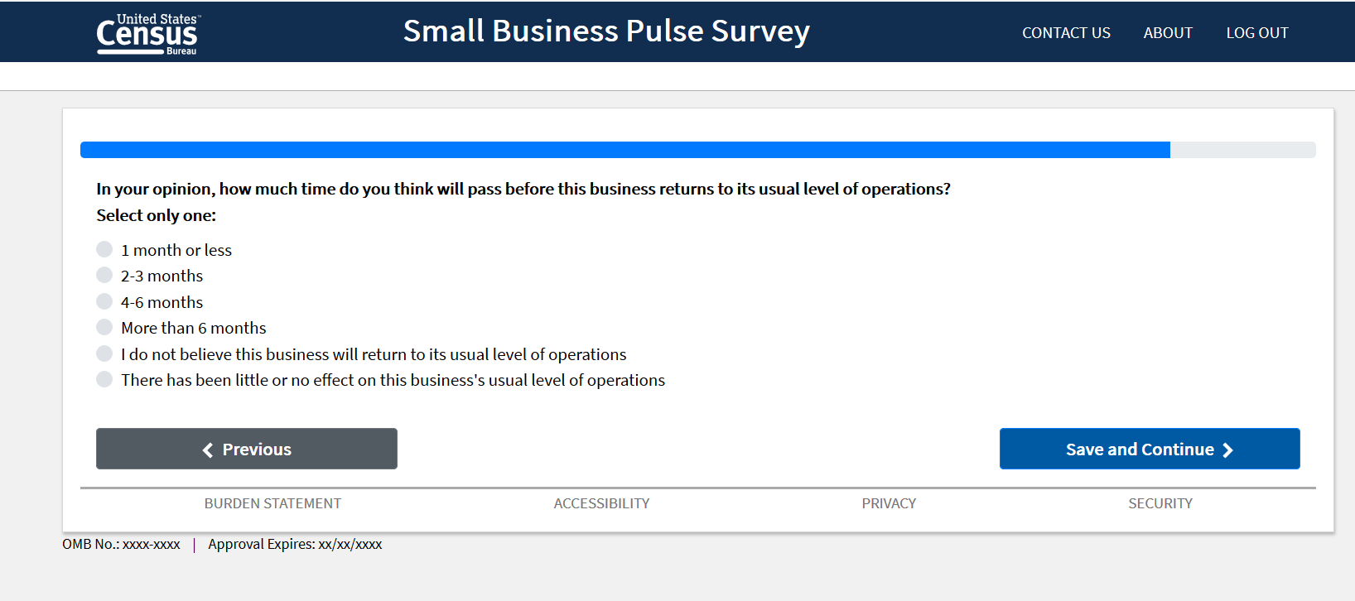Choose "I do not believe" business return option
Image resolution: width=1355 pixels, height=601 pixels.
coord(104,353)
